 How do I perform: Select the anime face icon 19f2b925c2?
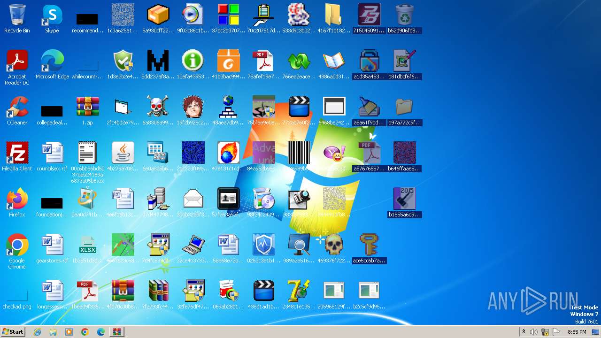point(193,111)
